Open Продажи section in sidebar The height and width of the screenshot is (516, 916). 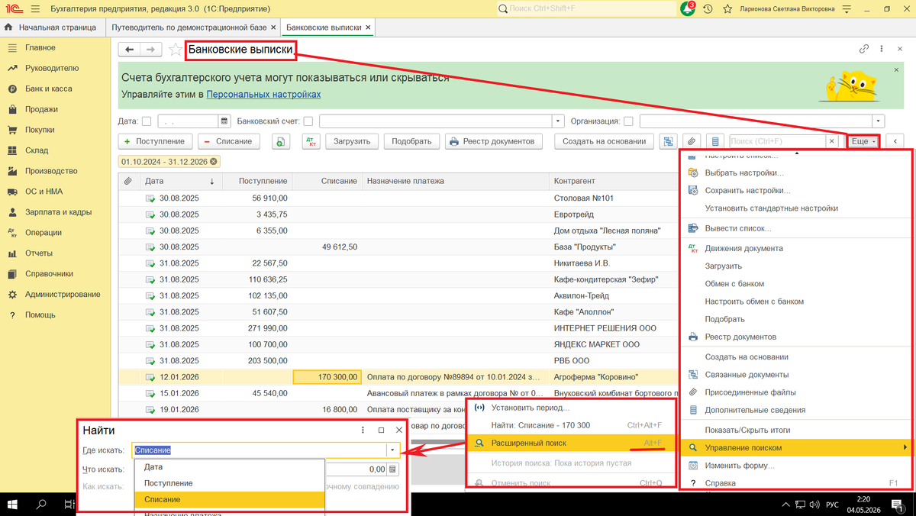[41, 109]
